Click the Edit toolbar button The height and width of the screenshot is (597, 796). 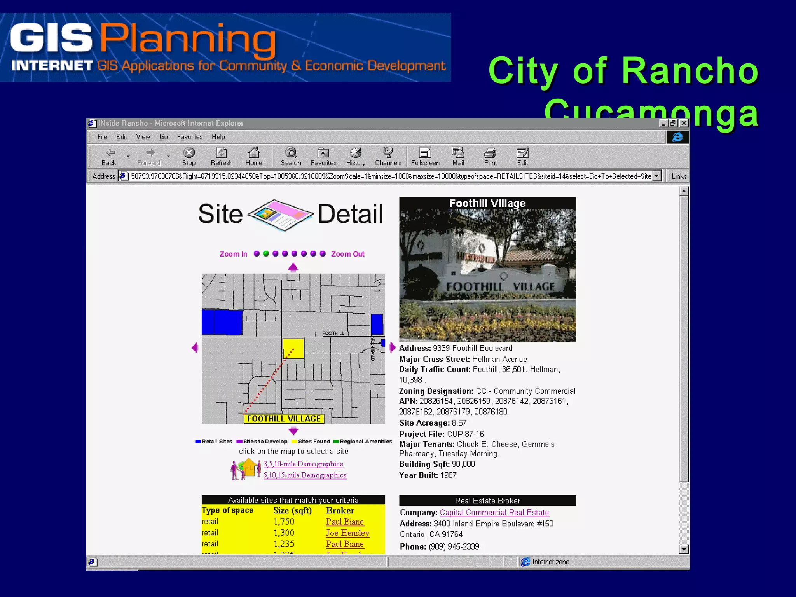(x=522, y=157)
